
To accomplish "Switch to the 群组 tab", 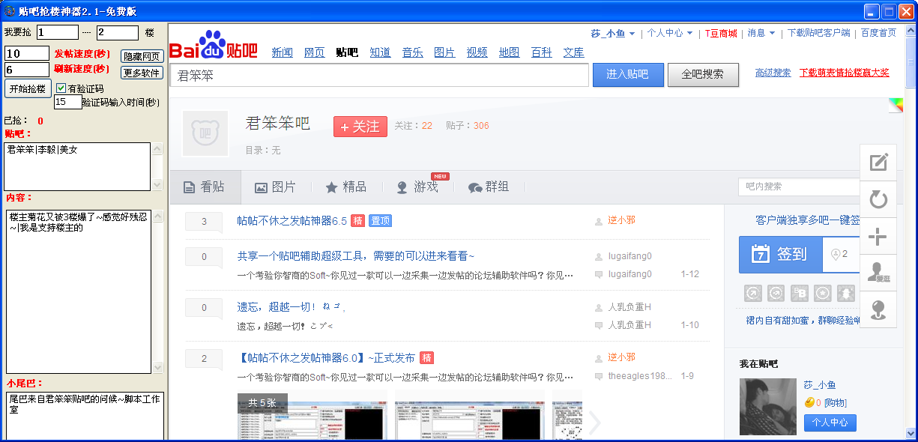I will click(x=489, y=187).
